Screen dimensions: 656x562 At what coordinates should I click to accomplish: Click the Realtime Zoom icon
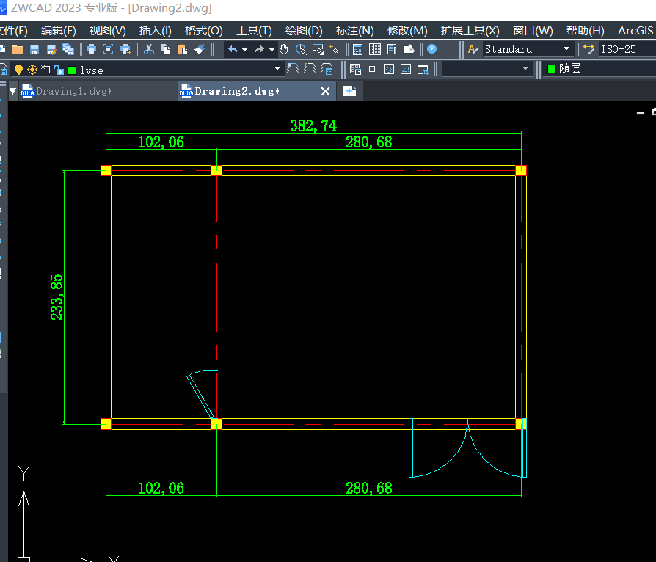tap(301, 49)
